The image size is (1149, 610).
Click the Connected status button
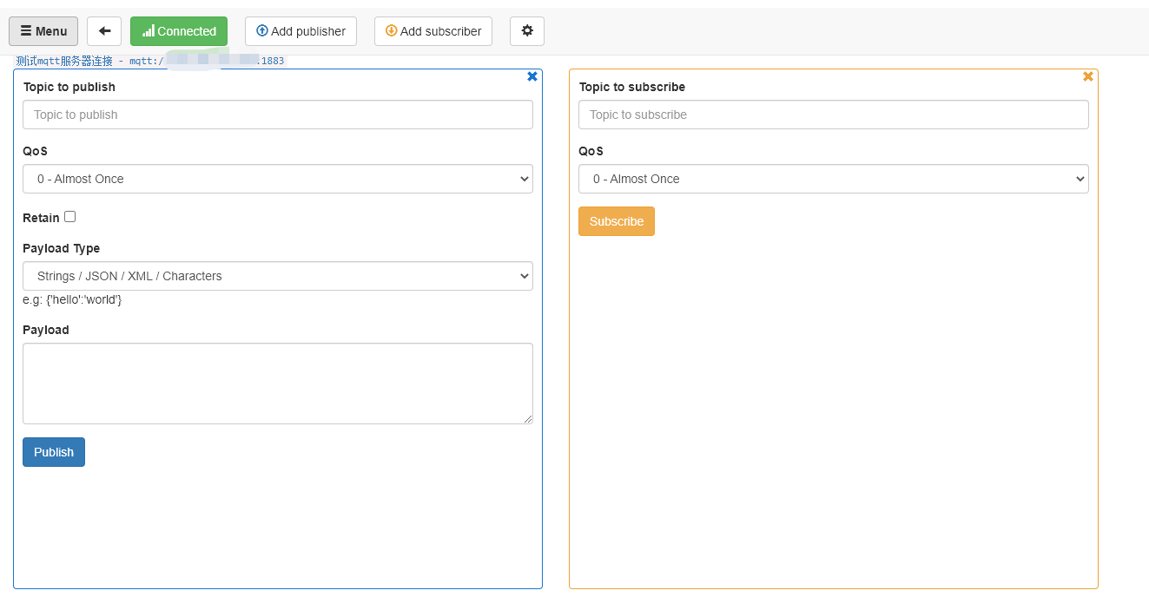pyautogui.click(x=179, y=31)
